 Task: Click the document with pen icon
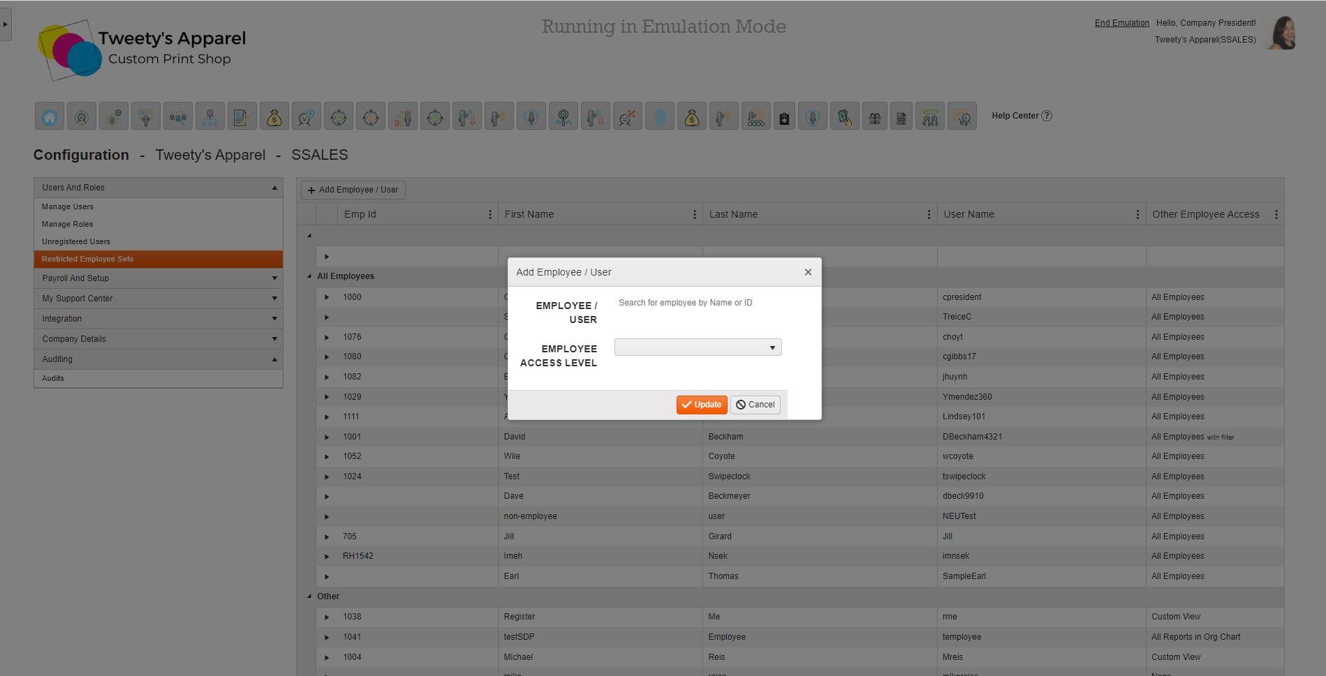tap(242, 117)
